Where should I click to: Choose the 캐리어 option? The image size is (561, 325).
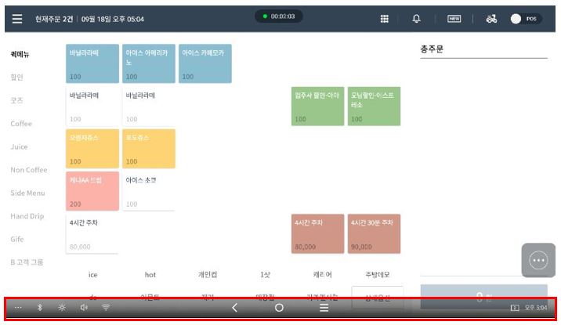(322, 275)
